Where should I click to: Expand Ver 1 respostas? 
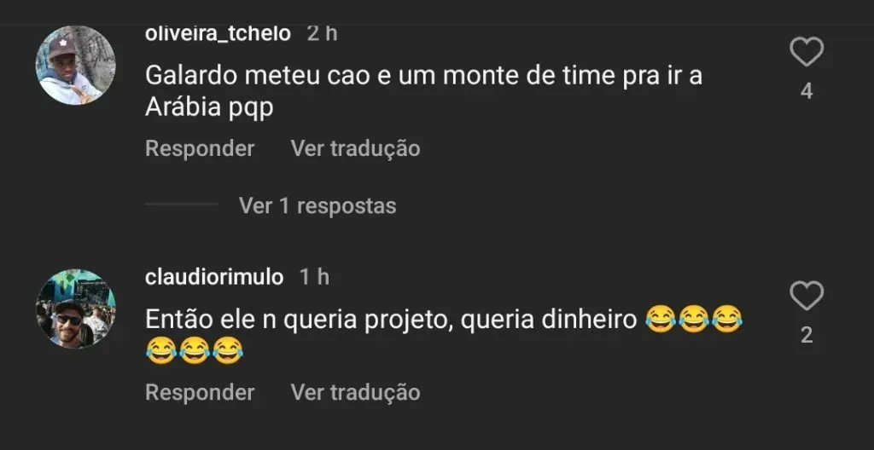point(318,205)
